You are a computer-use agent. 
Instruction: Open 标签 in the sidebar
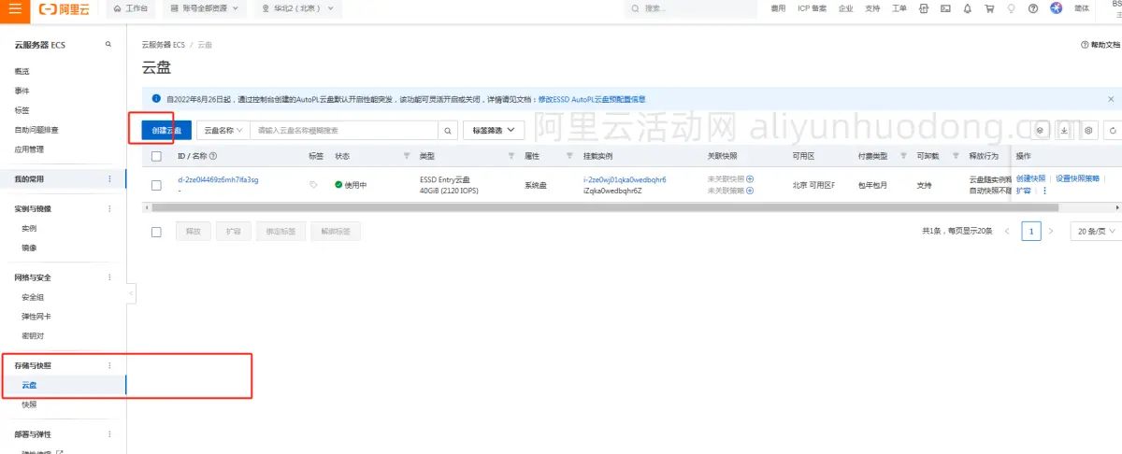[x=22, y=110]
